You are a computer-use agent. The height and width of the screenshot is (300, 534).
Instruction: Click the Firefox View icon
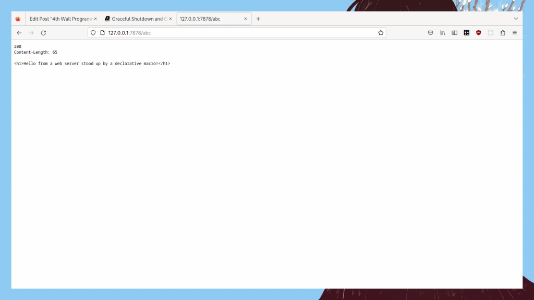(x=18, y=19)
